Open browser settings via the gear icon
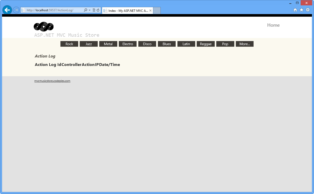 [x=308, y=10]
